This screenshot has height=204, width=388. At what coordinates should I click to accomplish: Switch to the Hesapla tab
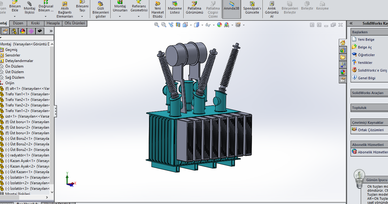point(53,23)
